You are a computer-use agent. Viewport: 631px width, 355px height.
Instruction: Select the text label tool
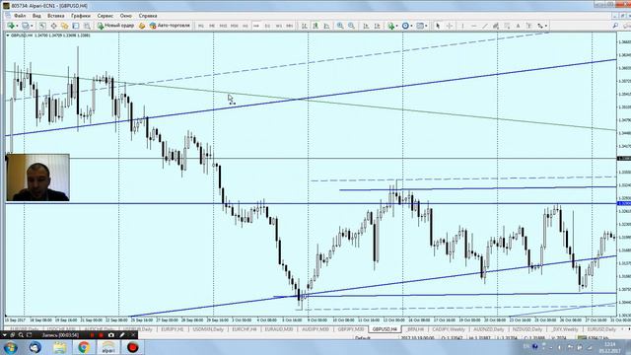[529, 26]
